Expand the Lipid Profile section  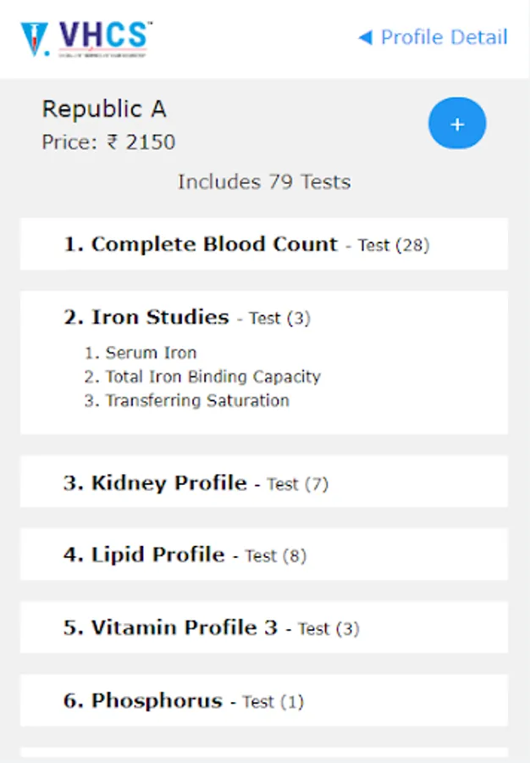coord(157,555)
